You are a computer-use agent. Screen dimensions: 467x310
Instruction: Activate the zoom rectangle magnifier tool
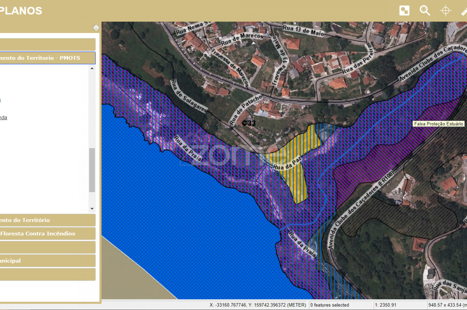425,11
